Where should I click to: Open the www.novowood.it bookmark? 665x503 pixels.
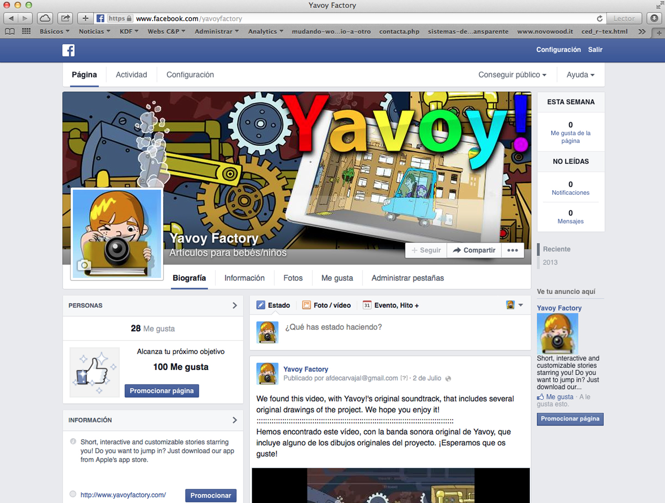[545, 31]
